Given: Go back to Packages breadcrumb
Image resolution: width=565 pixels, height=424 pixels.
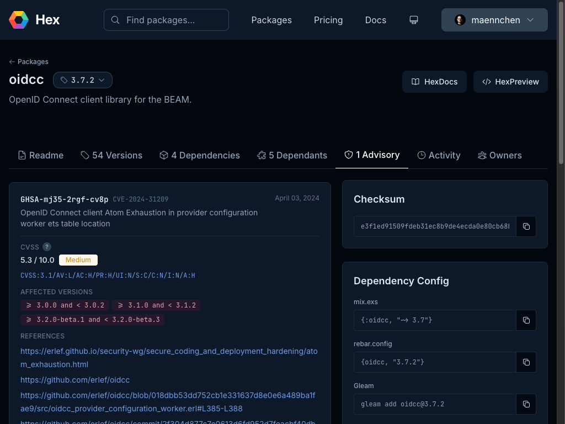Looking at the screenshot, I should point(29,62).
